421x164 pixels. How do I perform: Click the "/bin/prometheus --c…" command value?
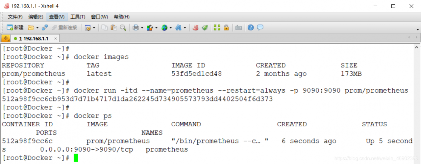coord(220,141)
